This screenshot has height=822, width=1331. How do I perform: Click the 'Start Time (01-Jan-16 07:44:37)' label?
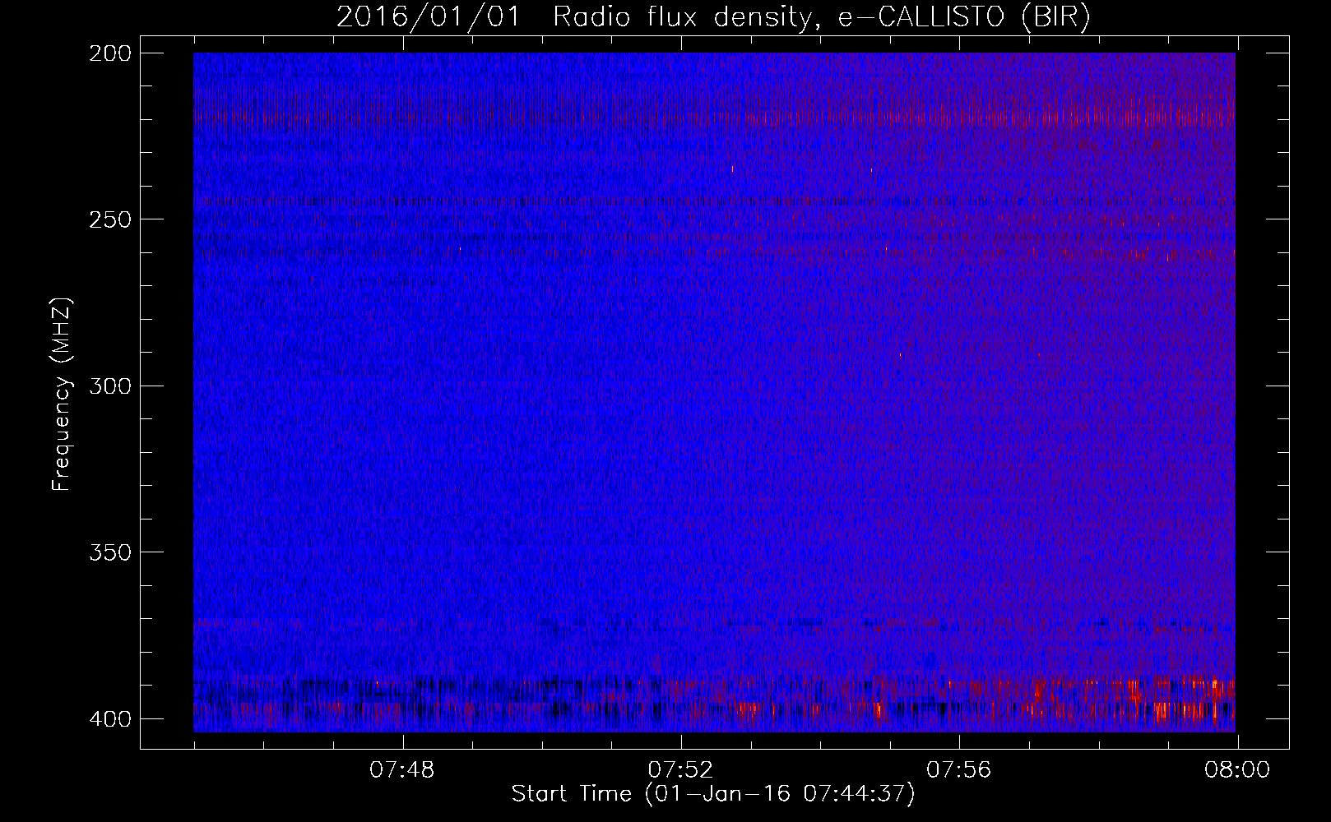tap(713, 794)
